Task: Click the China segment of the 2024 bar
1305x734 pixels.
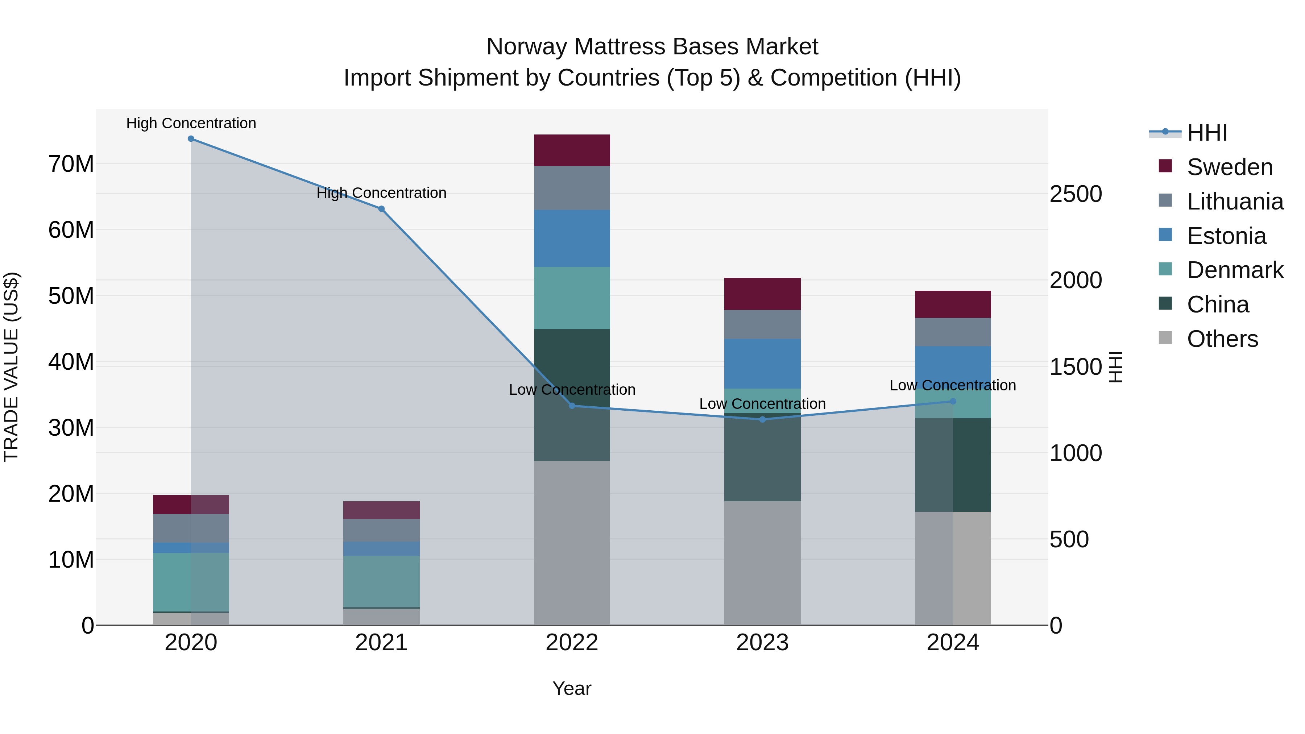Action: 953,465
